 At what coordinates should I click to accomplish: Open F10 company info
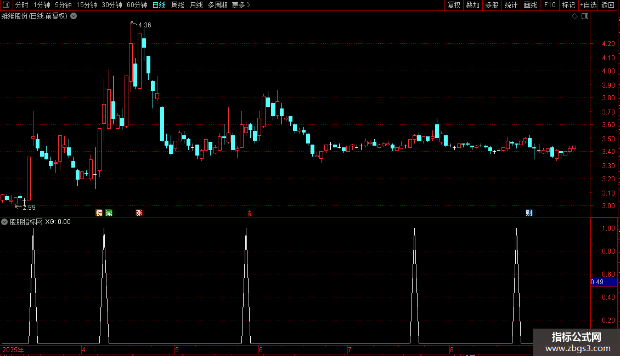point(550,5)
